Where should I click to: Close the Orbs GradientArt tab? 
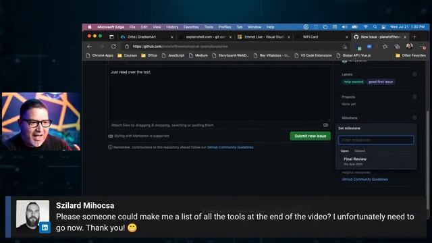172,37
